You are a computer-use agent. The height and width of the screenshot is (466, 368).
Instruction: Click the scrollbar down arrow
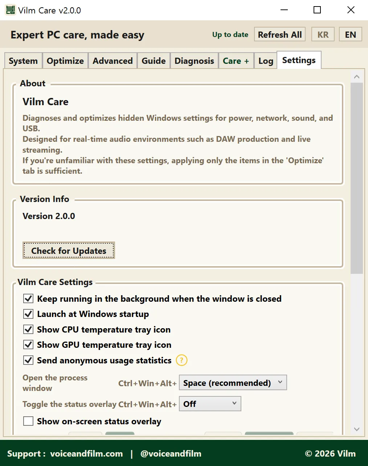pos(357,429)
